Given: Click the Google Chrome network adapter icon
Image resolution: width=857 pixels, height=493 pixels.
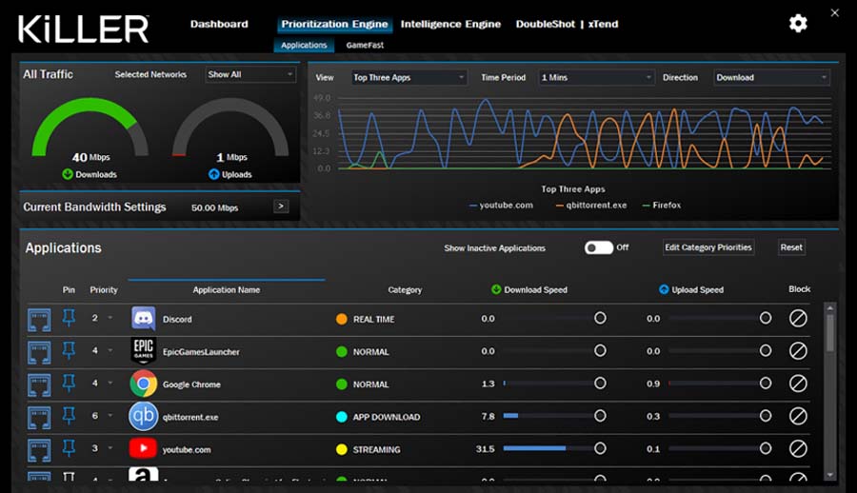Looking at the screenshot, I should tap(39, 385).
